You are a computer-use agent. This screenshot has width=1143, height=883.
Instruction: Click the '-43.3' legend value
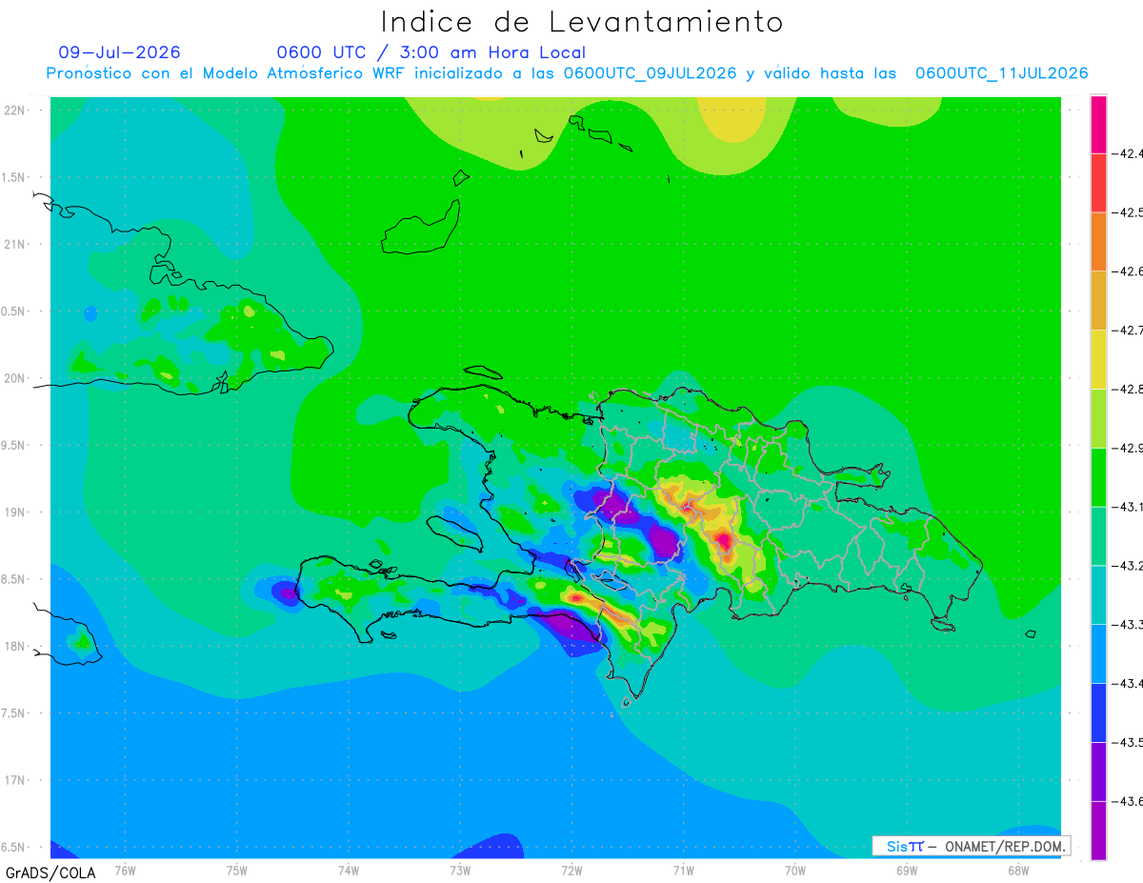(x=1129, y=625)
